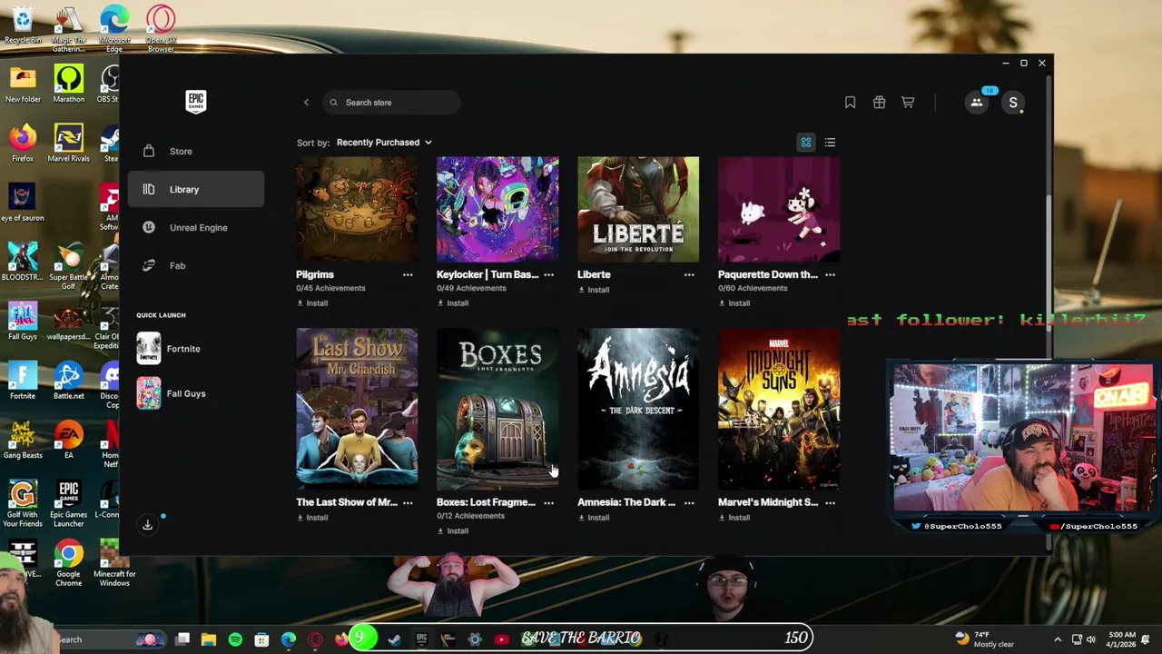This screenshot has width=1162, height=654.
Task: Click the Search store field
Action: [x=390, y=103]
